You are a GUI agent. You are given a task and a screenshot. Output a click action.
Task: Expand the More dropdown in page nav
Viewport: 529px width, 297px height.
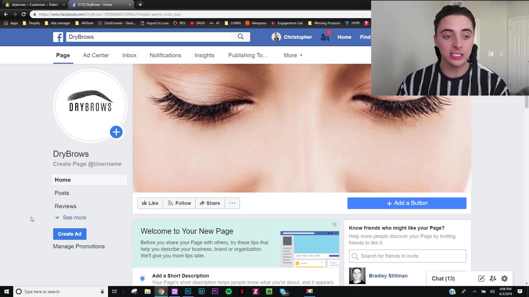point(293,55)
